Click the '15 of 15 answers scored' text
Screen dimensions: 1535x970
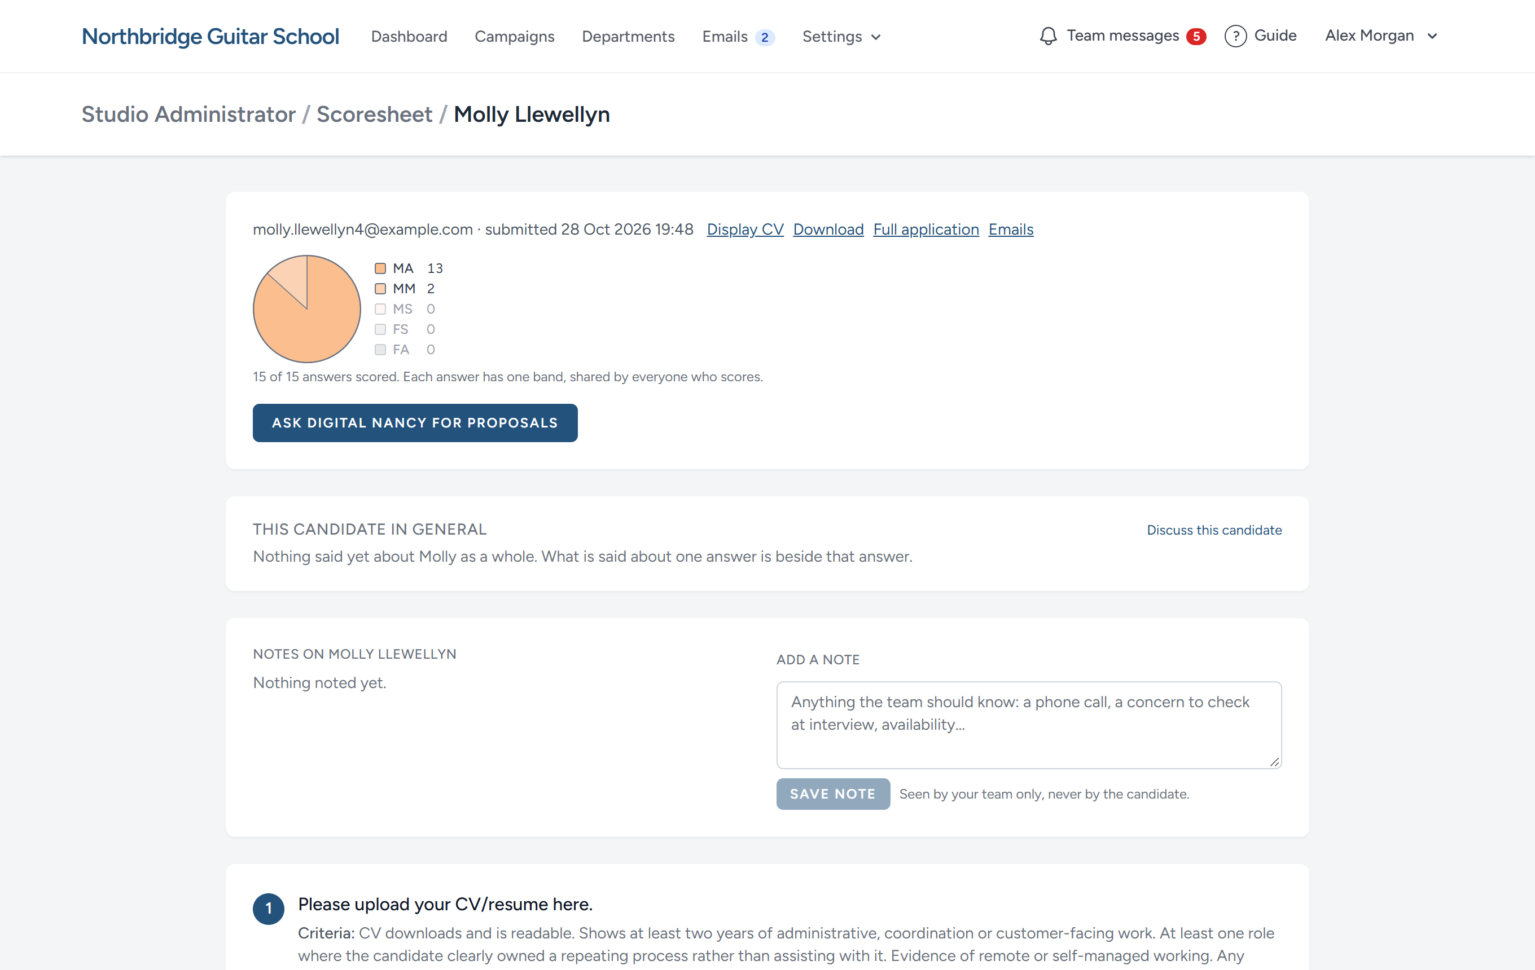point(325,377)
